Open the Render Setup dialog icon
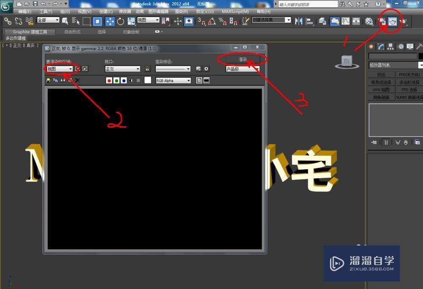Viewport: 423px width, 289px height. pyautogui.click(x=382, y=21)
